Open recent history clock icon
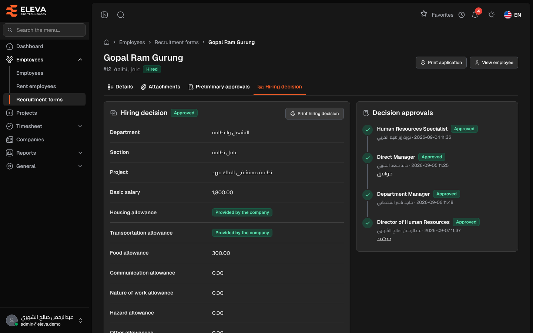 click(462, 15)
